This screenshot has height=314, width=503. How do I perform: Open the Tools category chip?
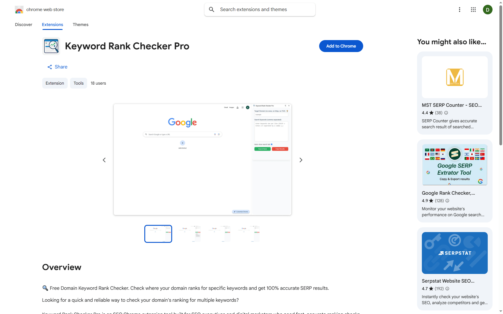78,83
